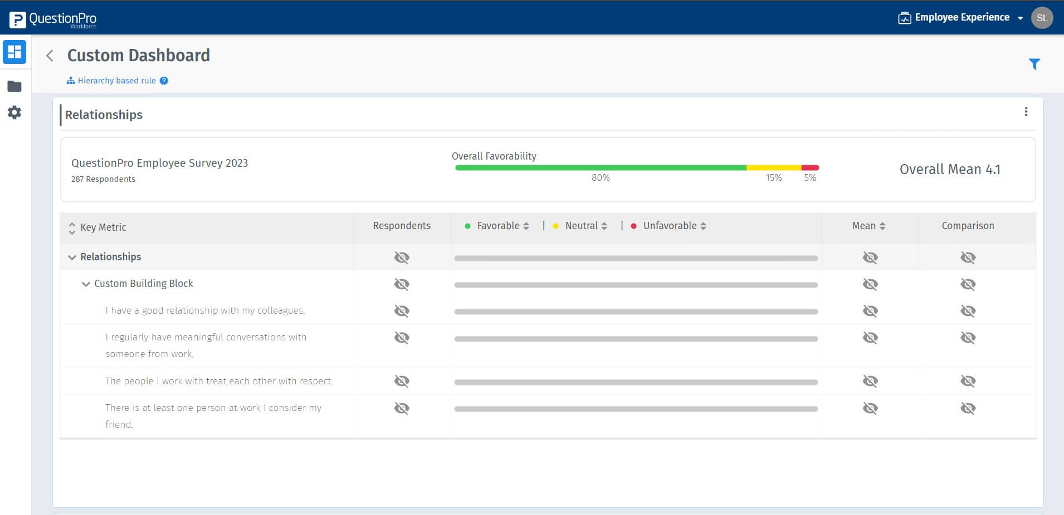The width and height of the screenshot is (1064, 515).
Task: Open the dashboard grid icon in sidebar
Action: [14, 52]
